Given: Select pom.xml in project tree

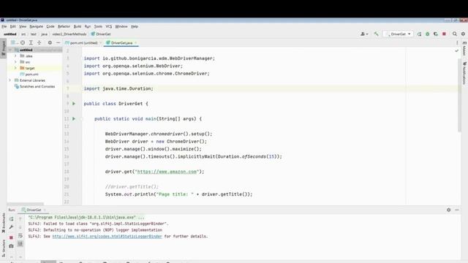Looking at the screenshot, I should tap(29, 75).
